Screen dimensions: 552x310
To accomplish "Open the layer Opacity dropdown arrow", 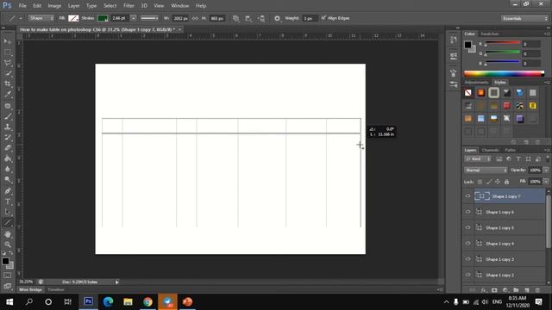I will click(546, 170).
